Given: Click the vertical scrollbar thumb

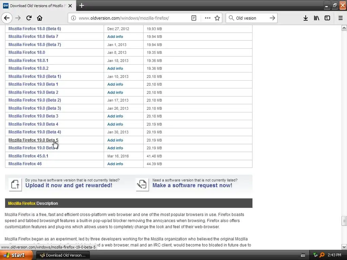Looking at the screenshot, I should pos(344,221).
